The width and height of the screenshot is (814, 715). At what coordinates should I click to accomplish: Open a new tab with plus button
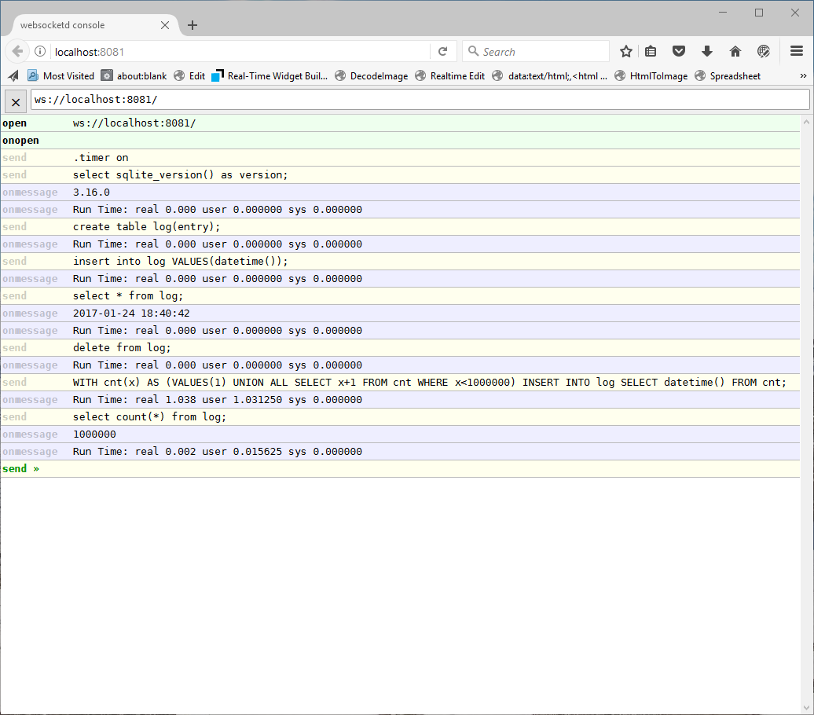pos(192,25)
